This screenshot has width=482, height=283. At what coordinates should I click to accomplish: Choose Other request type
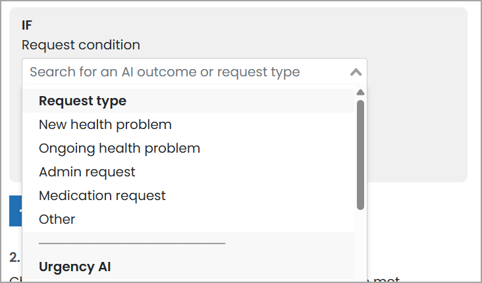coord(57,219)
